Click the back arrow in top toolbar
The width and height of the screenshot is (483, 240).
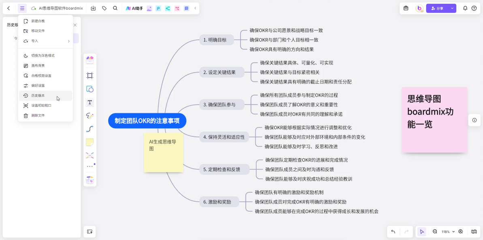9,9
